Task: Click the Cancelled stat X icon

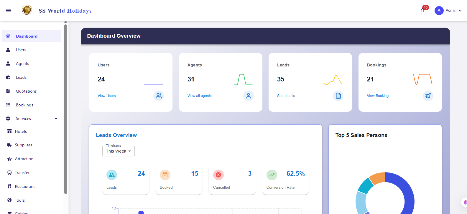Action: [218, 175]
